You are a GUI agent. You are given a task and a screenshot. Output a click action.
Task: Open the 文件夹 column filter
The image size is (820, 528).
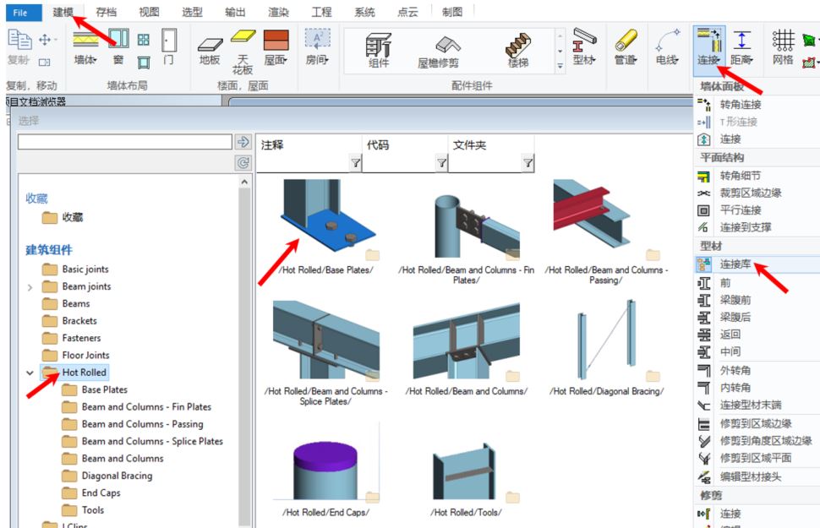[528, 164]
